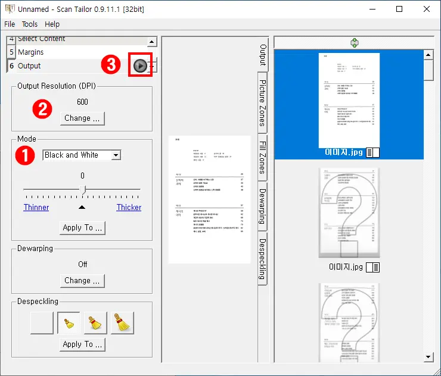Open the File menu
The image size is (441, 376).
click(x=10, y=24)
